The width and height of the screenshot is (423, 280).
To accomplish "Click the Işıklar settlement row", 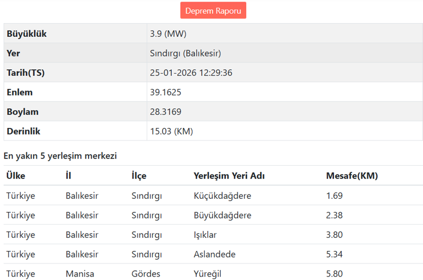I will (205, 235).
